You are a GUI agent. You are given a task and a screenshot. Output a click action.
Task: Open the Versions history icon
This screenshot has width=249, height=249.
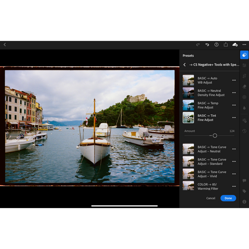click(x=244, y=131)
